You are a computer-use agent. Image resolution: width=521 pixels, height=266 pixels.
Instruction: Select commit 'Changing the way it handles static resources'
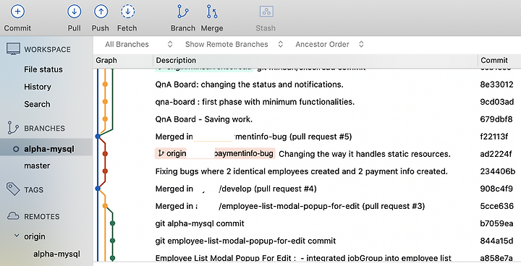click(x=365, y=154)
